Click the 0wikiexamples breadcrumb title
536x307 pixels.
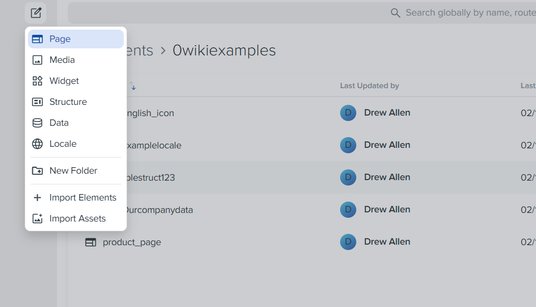pyautogui.click(x=224, y=51)
